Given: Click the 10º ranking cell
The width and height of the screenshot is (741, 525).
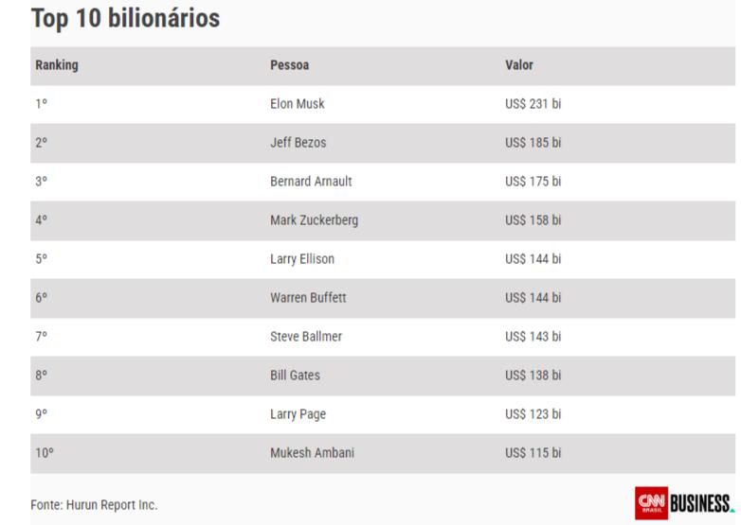Looking at the screenshot, I should tap(45, 453).
